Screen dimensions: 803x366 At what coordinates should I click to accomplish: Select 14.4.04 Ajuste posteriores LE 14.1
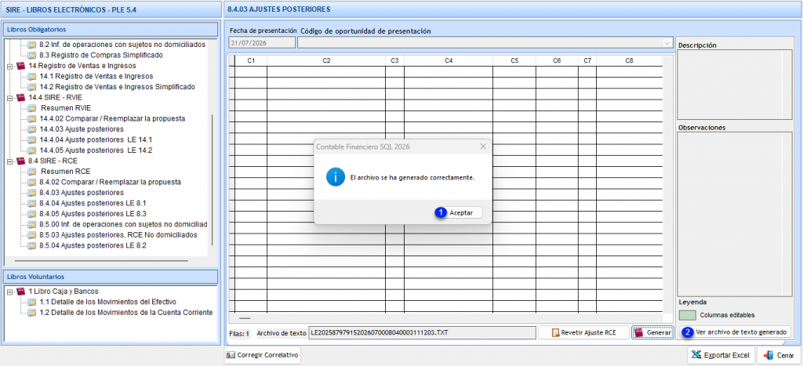click(95, 140)
